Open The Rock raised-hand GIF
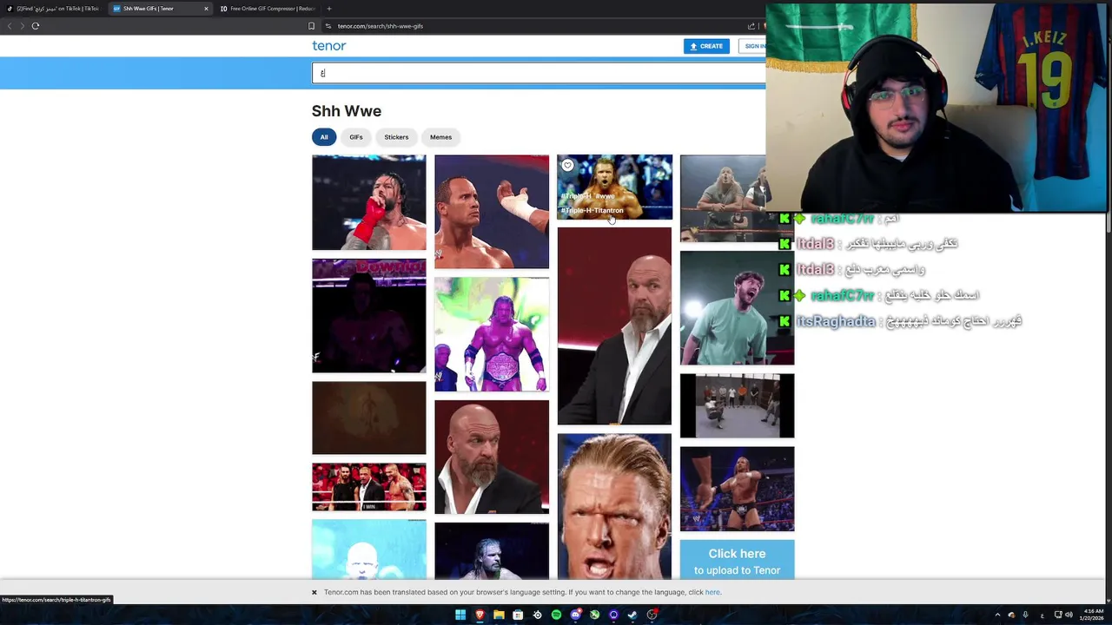Screen dimensions: 1112x625 pyautogui.click(x=492, y=212)
